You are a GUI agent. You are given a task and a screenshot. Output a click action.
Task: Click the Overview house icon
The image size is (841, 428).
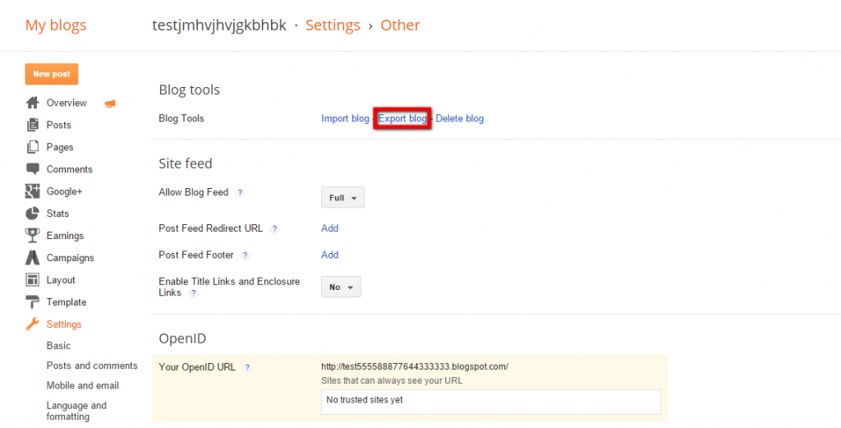point(33,103)
